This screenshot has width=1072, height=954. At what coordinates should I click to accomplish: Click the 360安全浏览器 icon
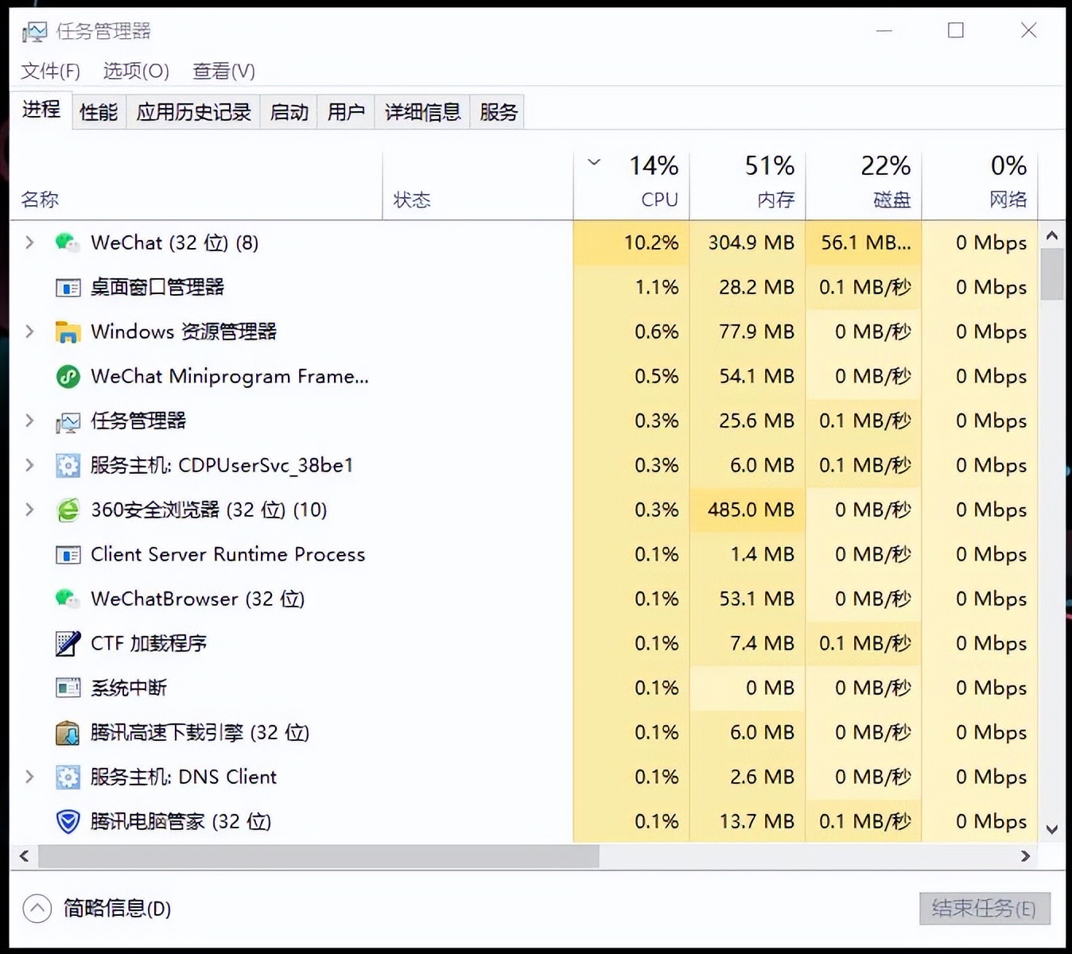tap(67, 510)
